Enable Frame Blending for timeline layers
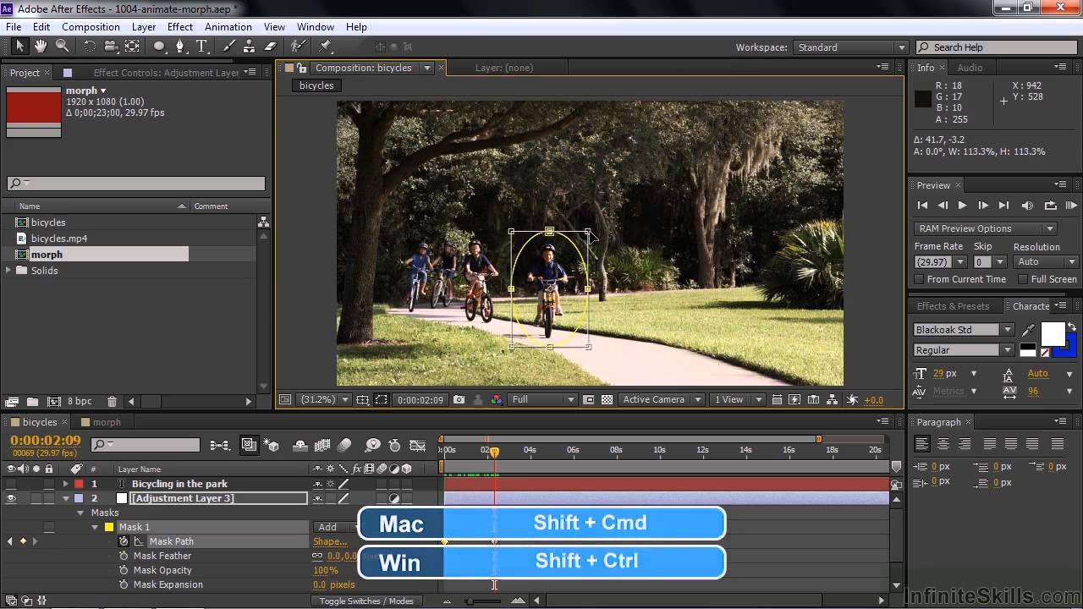The height and width of the screenshot is (609, 1083). pos(322,445)
